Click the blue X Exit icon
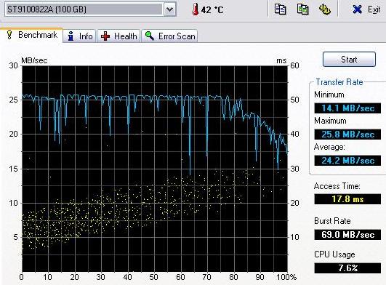The height and width of the screenshot is (285, 386). (357, 9)
